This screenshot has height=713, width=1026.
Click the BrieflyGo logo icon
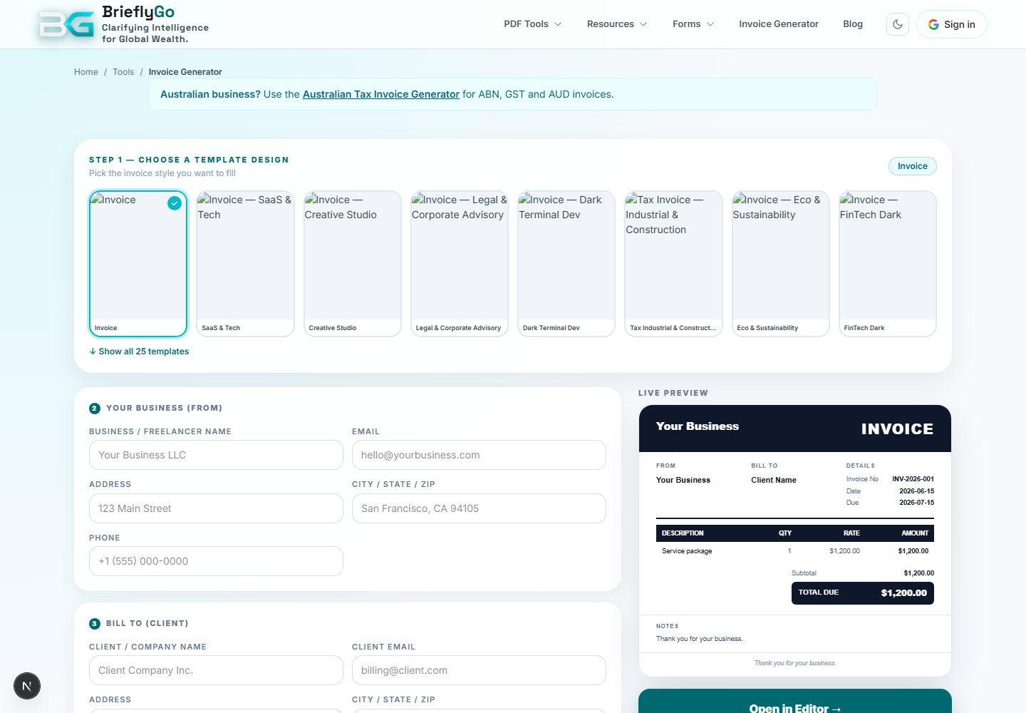[66, 24]
